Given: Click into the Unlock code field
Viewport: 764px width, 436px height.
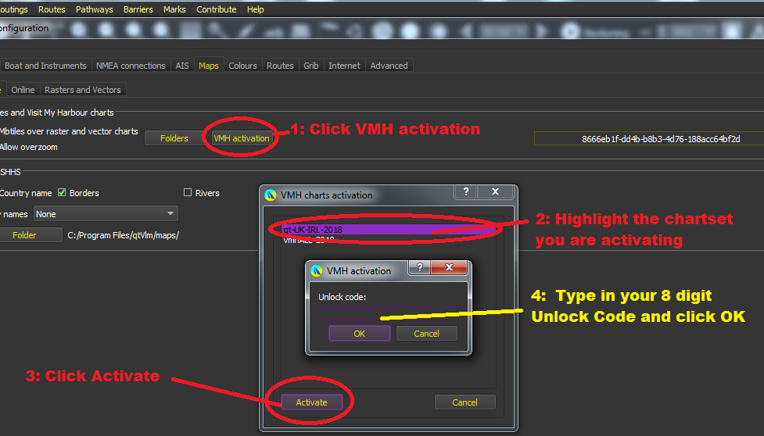Looking at the screenshot, I should pyautogui.click(x=386, y=313).
